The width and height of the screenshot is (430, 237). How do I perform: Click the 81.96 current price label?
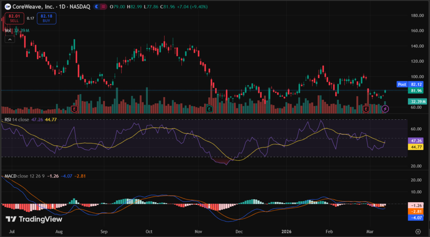(416, 90)
